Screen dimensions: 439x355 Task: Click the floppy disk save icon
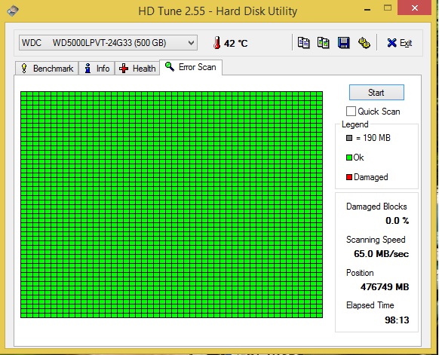coord(343,43)
